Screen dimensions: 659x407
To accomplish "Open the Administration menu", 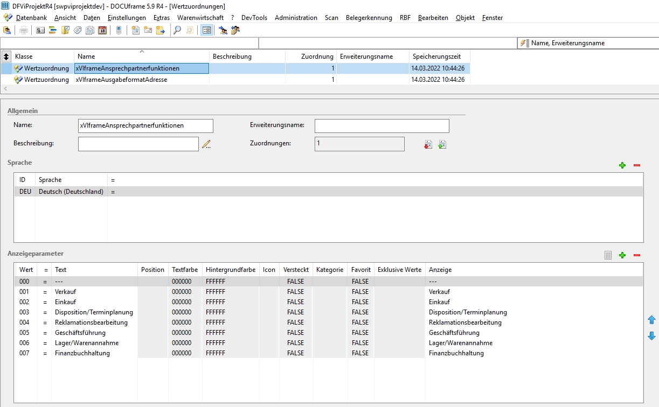I will point(296,18).
